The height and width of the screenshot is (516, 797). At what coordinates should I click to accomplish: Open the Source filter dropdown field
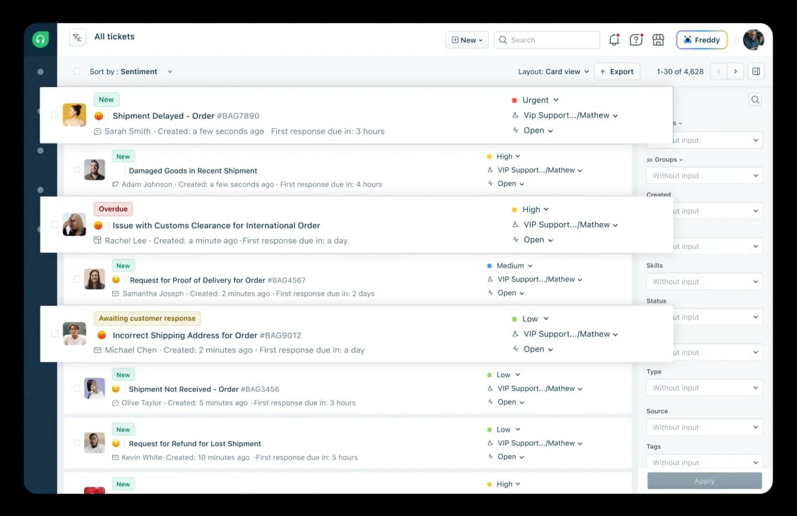705,427
